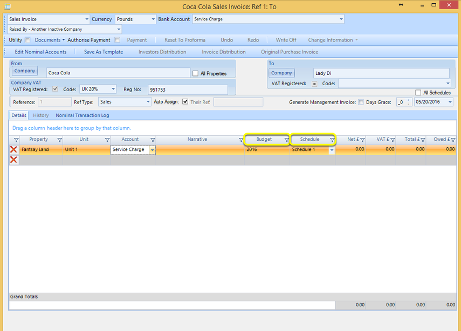Open the Unit column filter icon

107,140
